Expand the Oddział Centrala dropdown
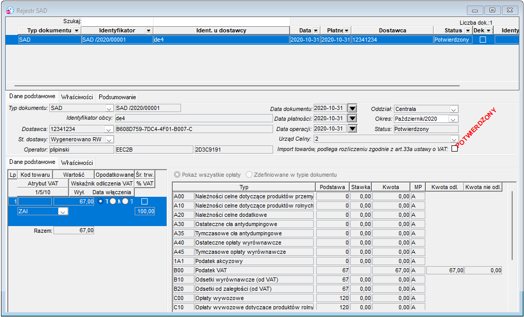The height and width of the screenshot is (317, 524). (454, 109)
